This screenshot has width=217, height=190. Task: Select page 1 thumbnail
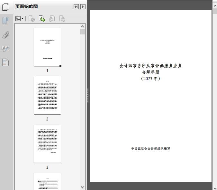47,47
